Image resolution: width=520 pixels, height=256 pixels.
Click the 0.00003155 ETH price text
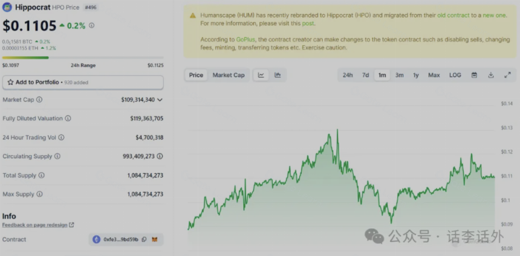coord(19,48)
